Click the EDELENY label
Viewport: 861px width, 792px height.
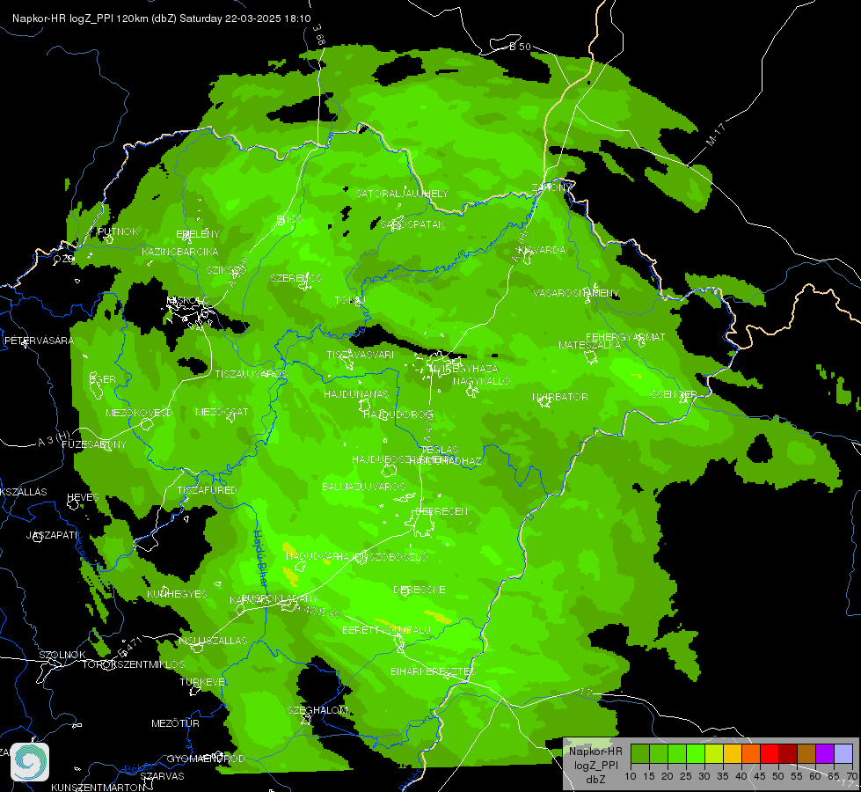click(x=198, y=234)
